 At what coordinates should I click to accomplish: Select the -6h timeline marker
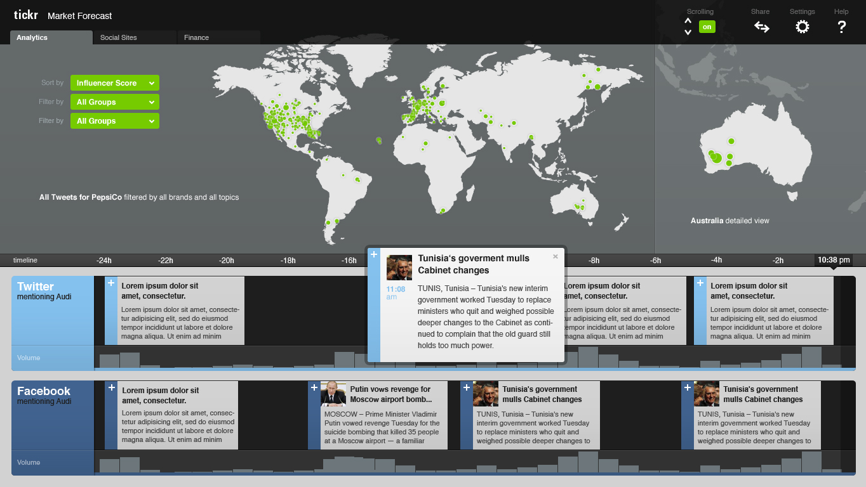coord(655,261)
